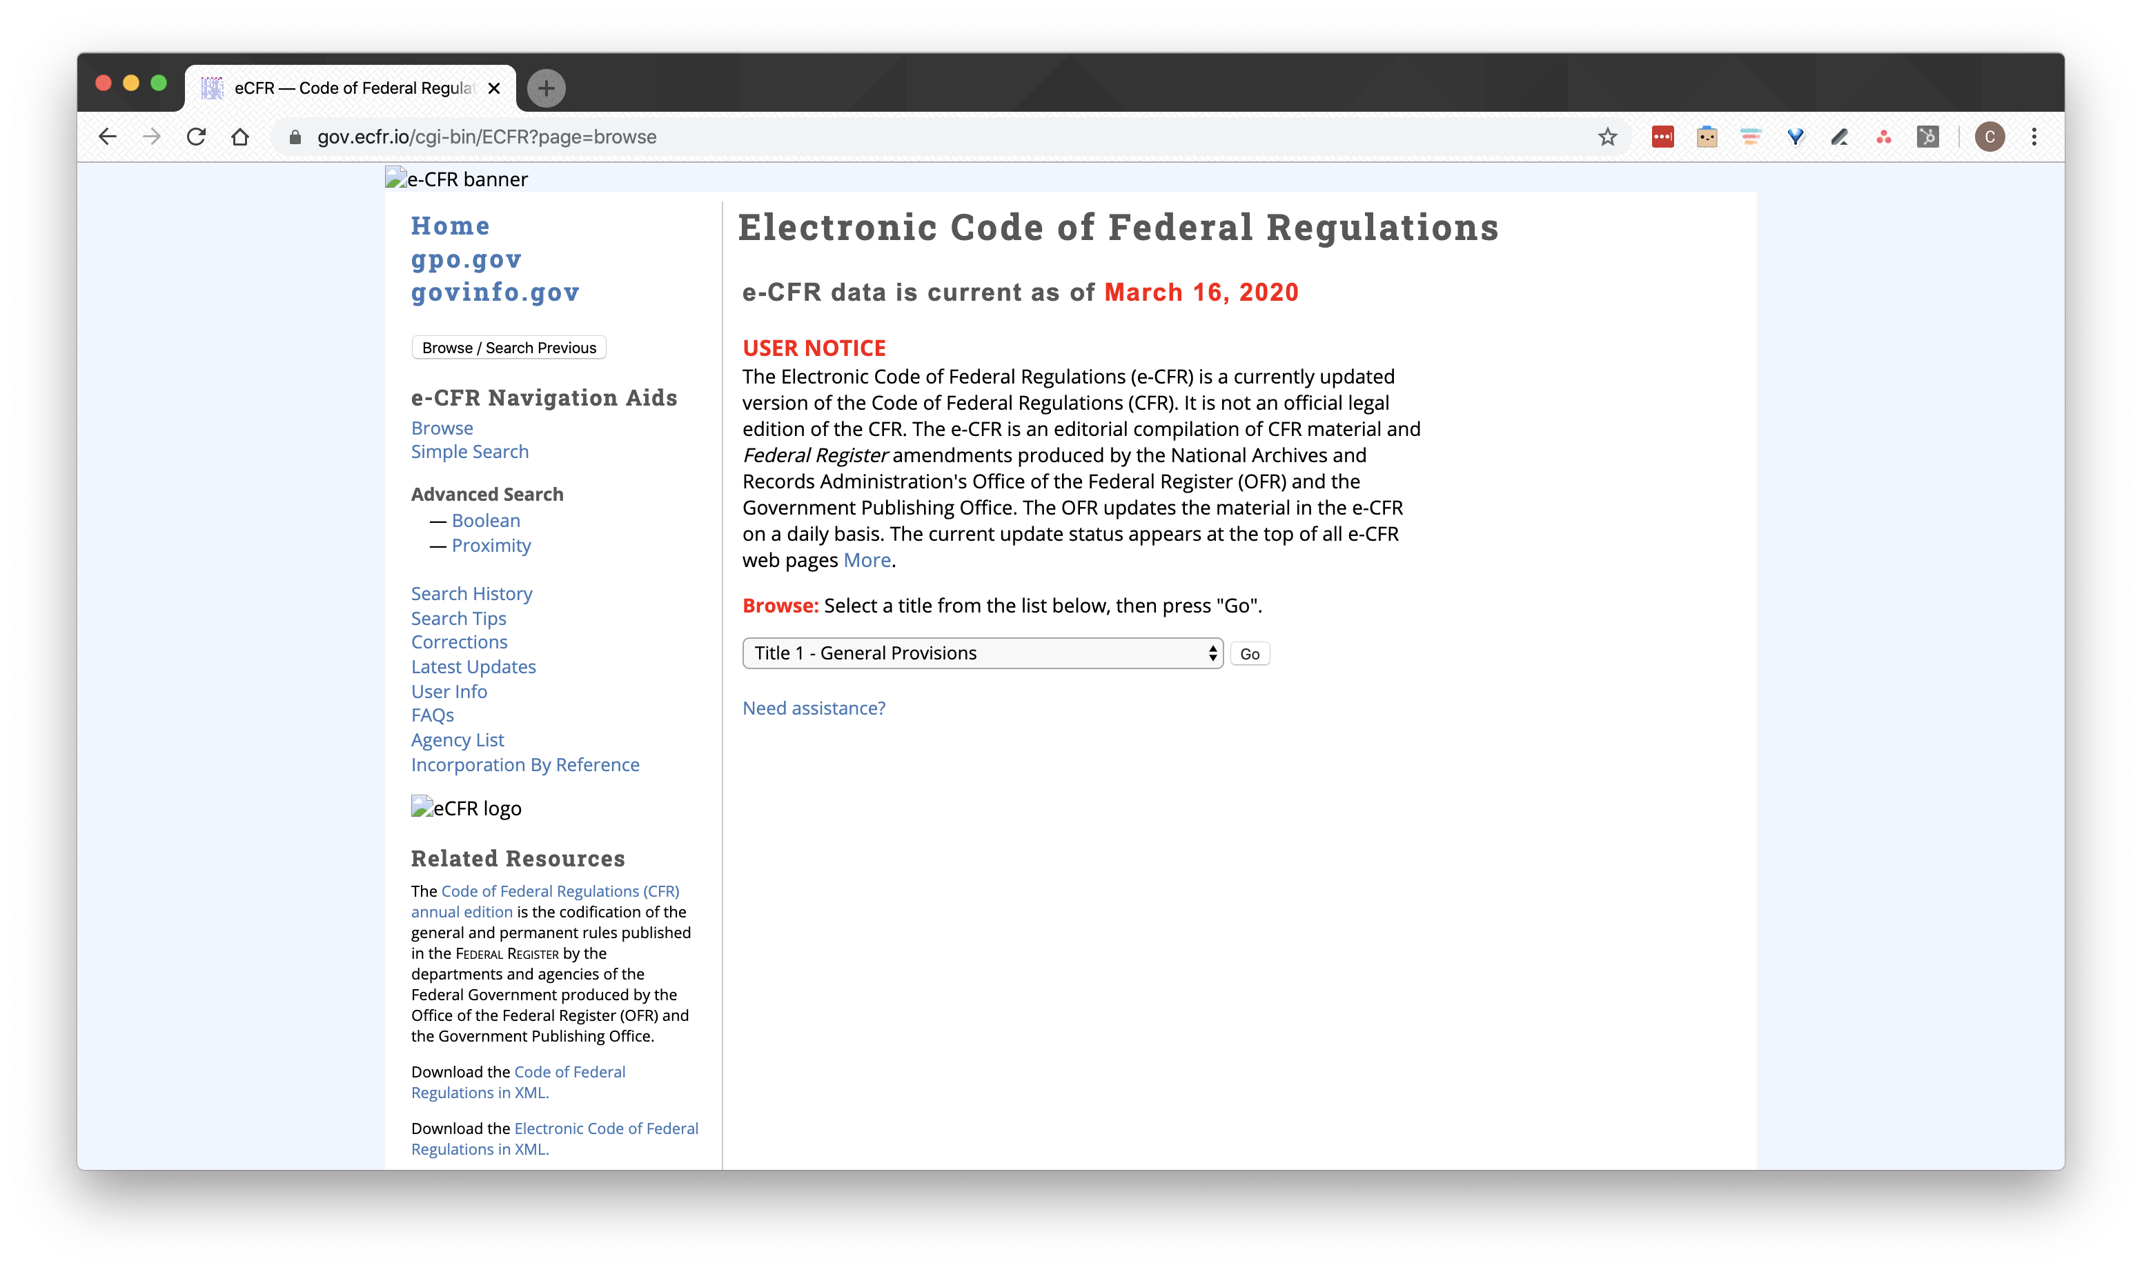This screenshot has width=2142, height=1272.
Task: Open the Incorporation By Reference link
Action: (524, 764)
